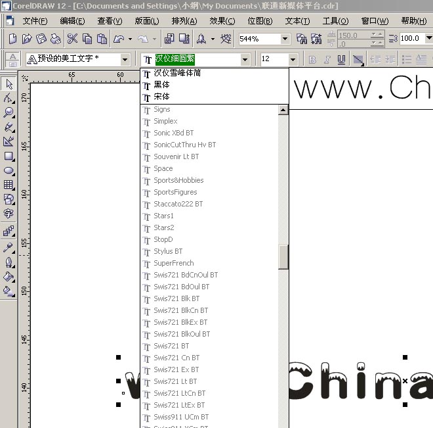Viewport: 433px width, 428px height.
Task: Select the Staccato222 BT font
Action: click(209, 204)
